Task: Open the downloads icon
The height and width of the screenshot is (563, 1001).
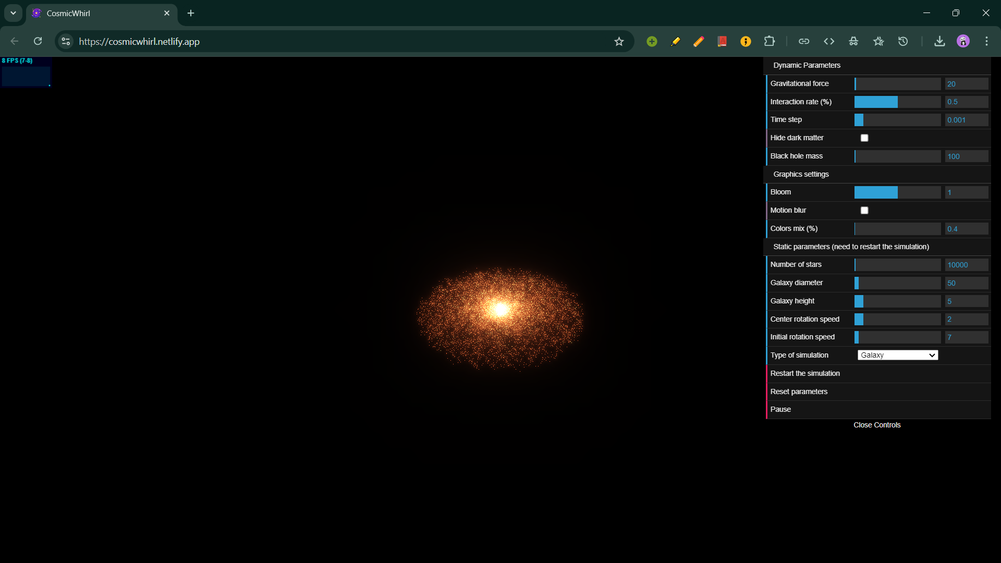Action: [x=939, y=41]
